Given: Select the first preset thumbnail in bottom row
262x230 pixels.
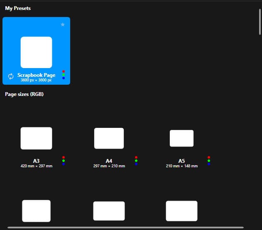Looking at the screenshot, I should pos(36,211).
